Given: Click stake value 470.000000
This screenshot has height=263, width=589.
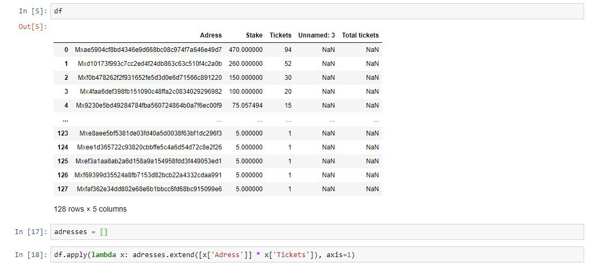Looking at the screenshot, I should coord(245,49).
